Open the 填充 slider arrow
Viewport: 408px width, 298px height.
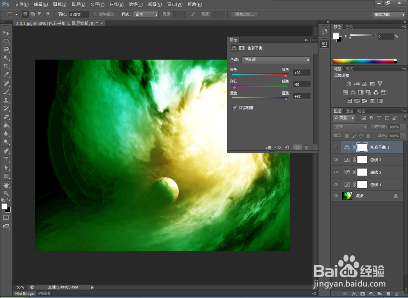click(404, 136)
